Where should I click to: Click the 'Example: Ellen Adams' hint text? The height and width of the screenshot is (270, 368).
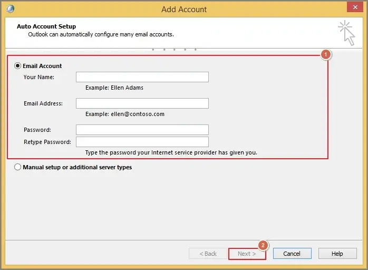tap(114, 88)
